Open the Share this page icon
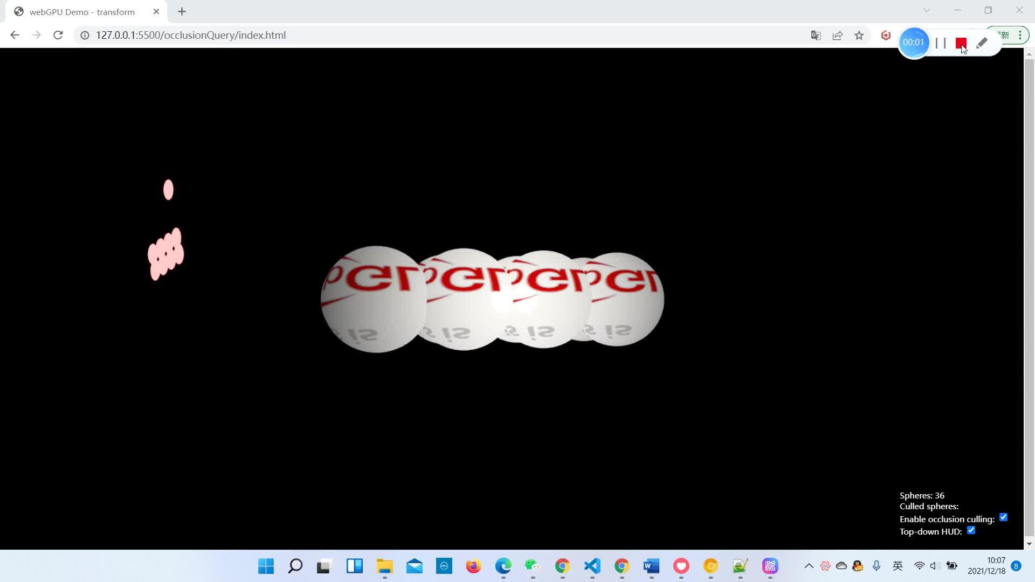This screenshot has width=1035, height=582. click(837, 36)
